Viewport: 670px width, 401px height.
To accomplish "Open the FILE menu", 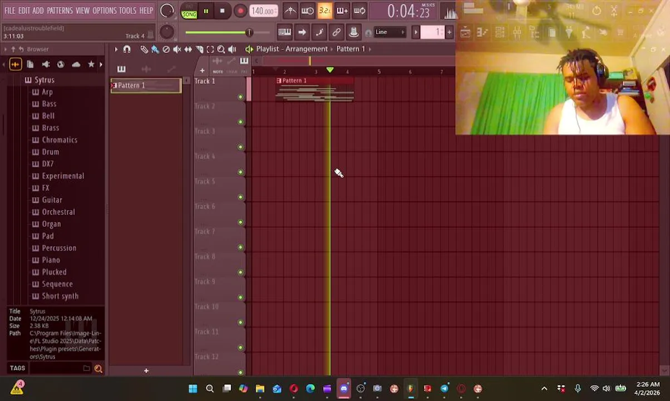I will [x=9, y=11].
